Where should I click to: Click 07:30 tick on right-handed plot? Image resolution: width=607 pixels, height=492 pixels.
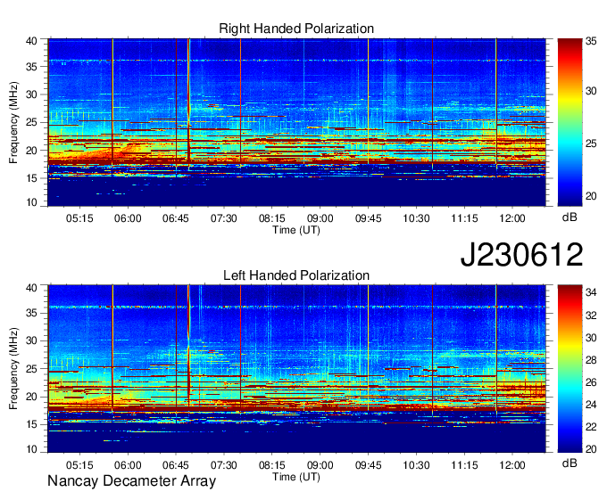[x=224, y=218]
